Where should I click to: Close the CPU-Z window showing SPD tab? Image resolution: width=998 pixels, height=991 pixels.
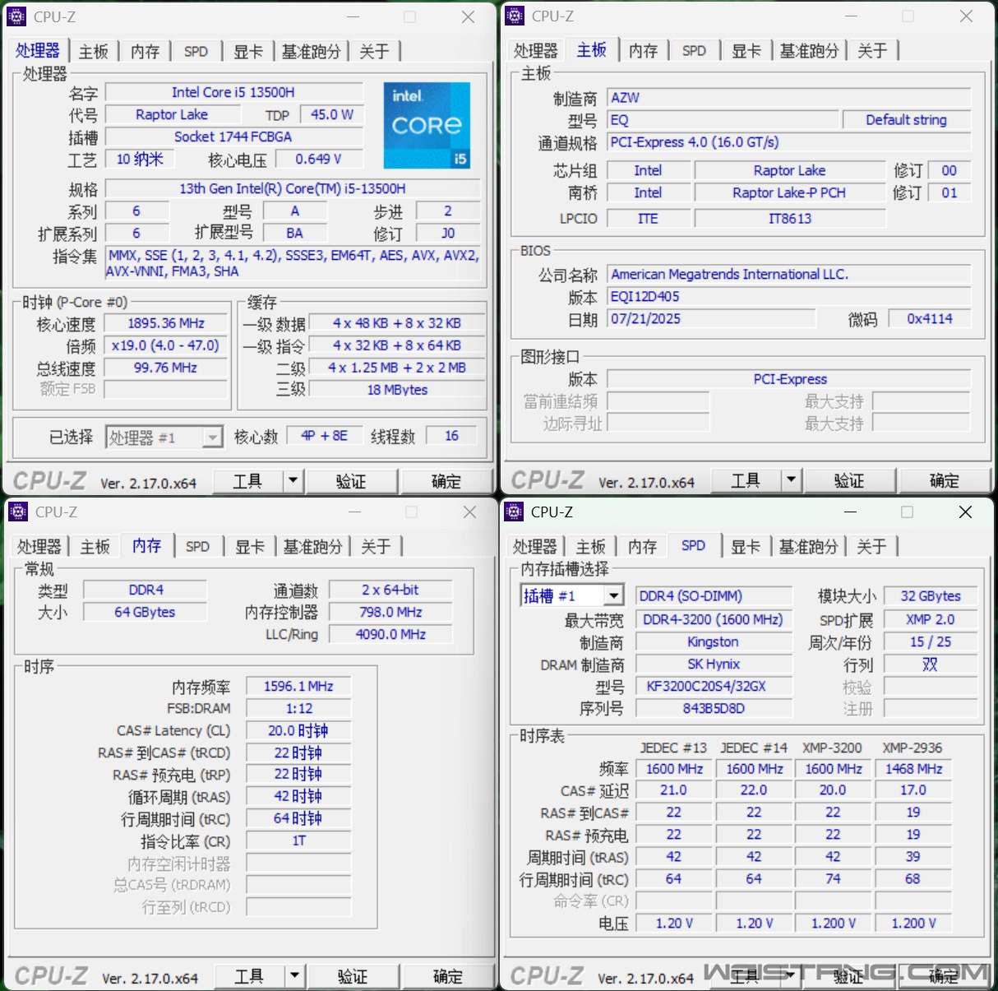tap(965, 512)
